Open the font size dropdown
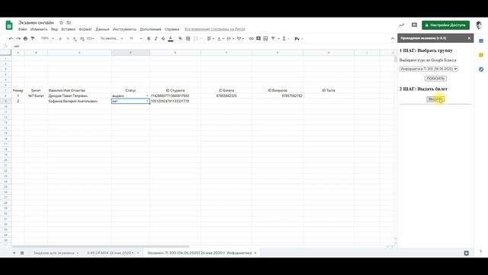 pyautogui.click(x=136, y=38)
